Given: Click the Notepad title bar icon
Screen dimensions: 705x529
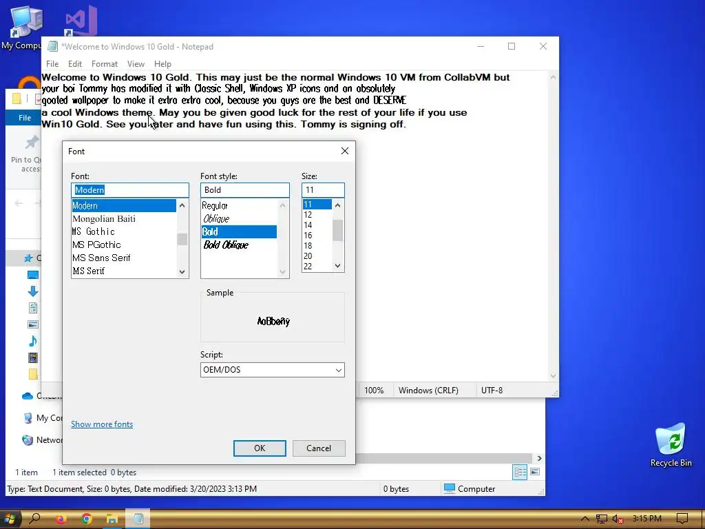Looking at the screenshot, I should coord(52,46).
